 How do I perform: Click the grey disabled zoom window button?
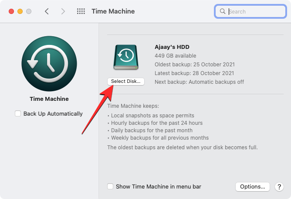coord(29,11)
